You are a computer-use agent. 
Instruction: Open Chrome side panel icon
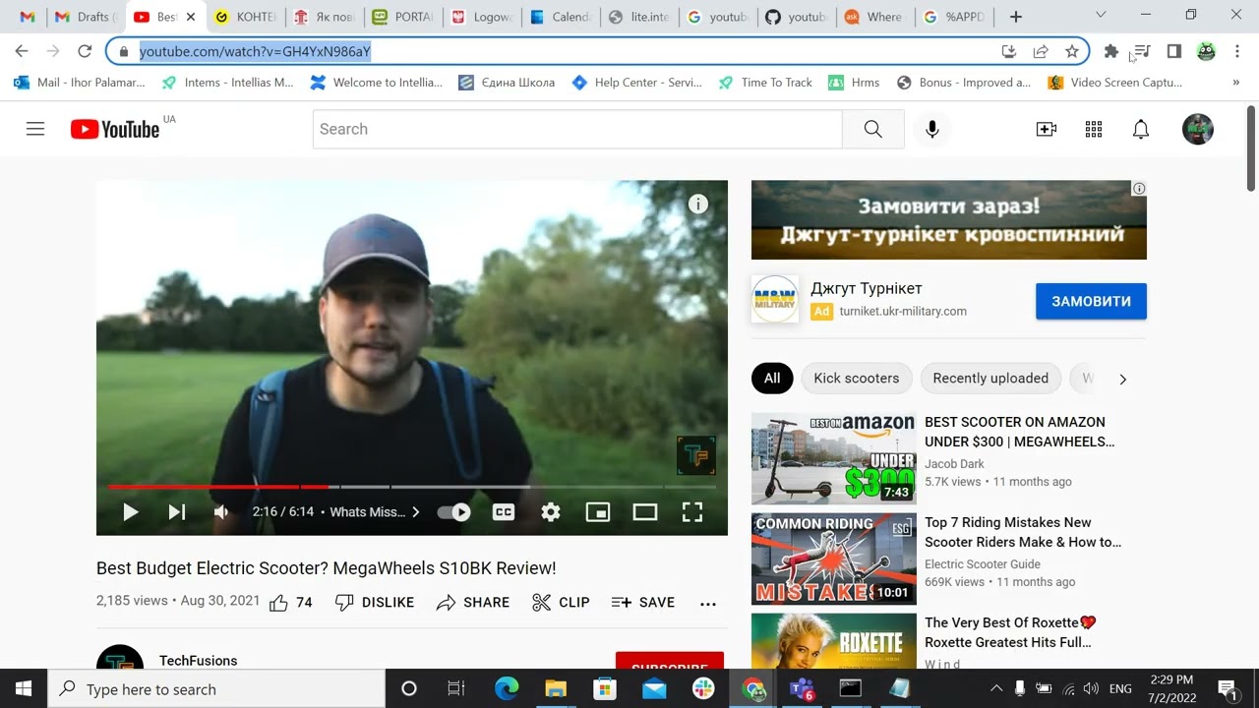(1174, 51)
